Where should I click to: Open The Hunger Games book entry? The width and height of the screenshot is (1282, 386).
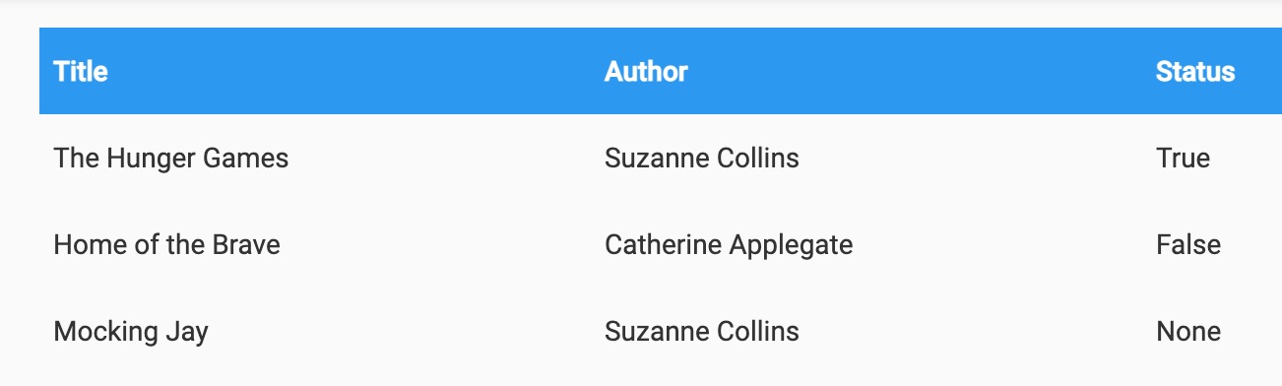coord(171,159)
